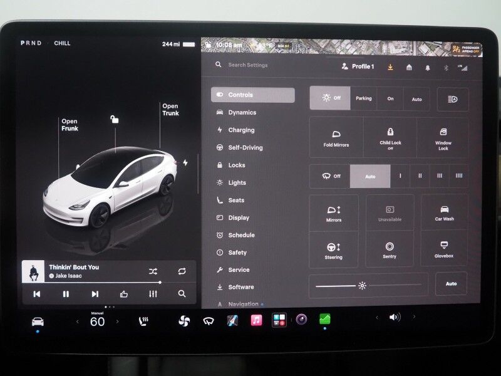The width and height of the screenshot is (501, 376).
Task: Set headlights to Parking
Action: tap(364, 98)
